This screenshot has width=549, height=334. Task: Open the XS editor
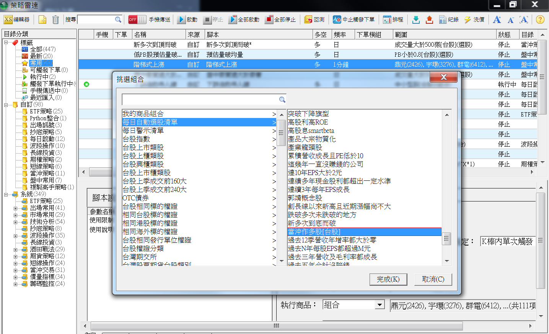coord(17,20)
